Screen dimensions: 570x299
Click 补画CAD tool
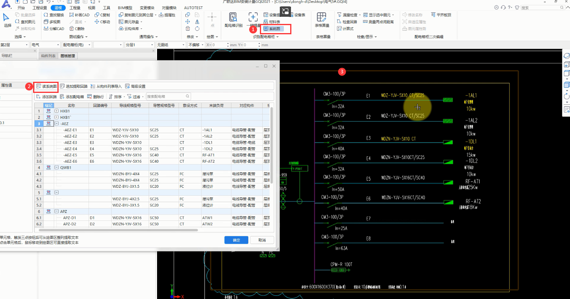click(x=79, y=15)
